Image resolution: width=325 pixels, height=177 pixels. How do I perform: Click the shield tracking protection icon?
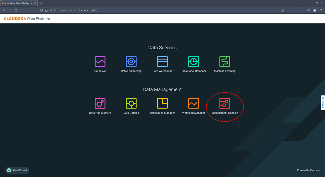[x=42, y=10]
